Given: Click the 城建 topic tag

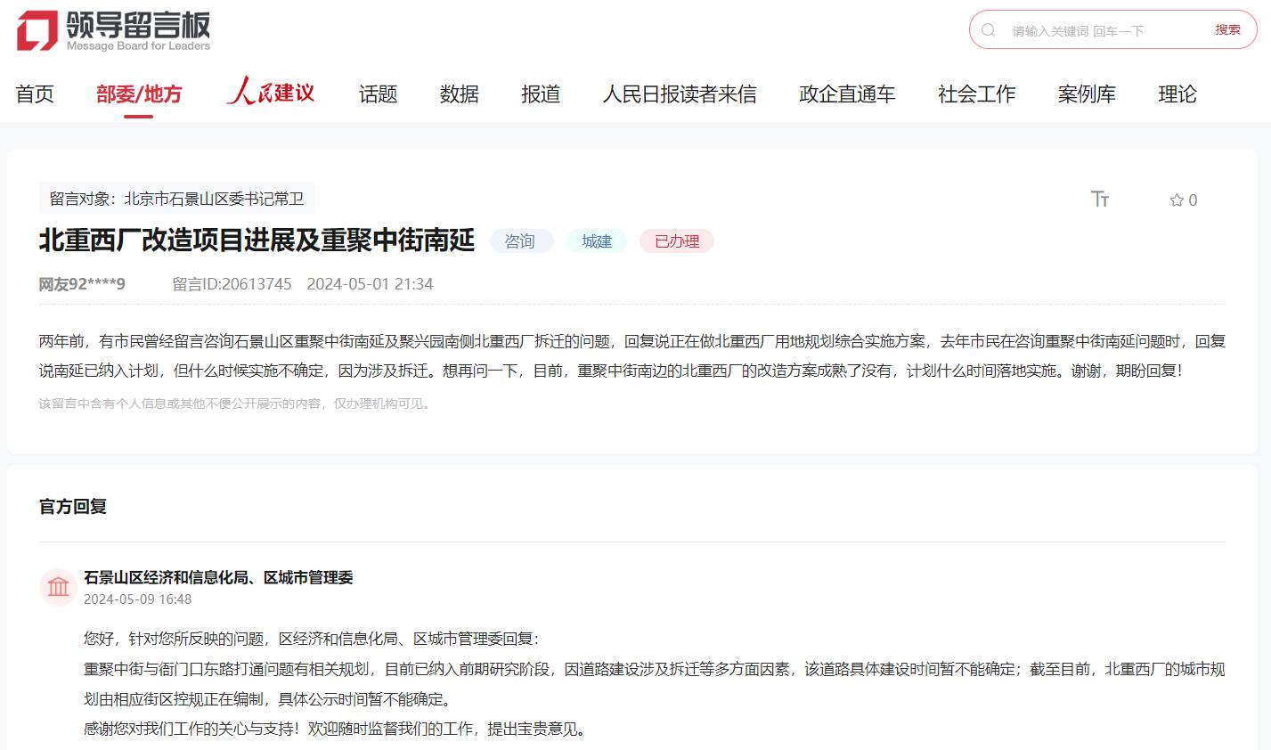Looking at the screenshot, I should 597,241.
